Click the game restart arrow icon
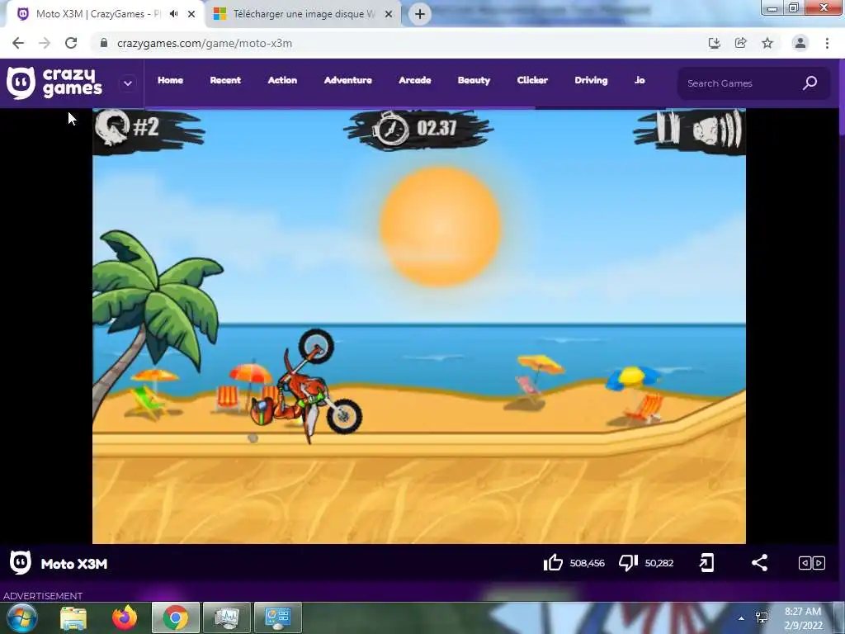This screenshot has height=634, width=845. (112, 127)
